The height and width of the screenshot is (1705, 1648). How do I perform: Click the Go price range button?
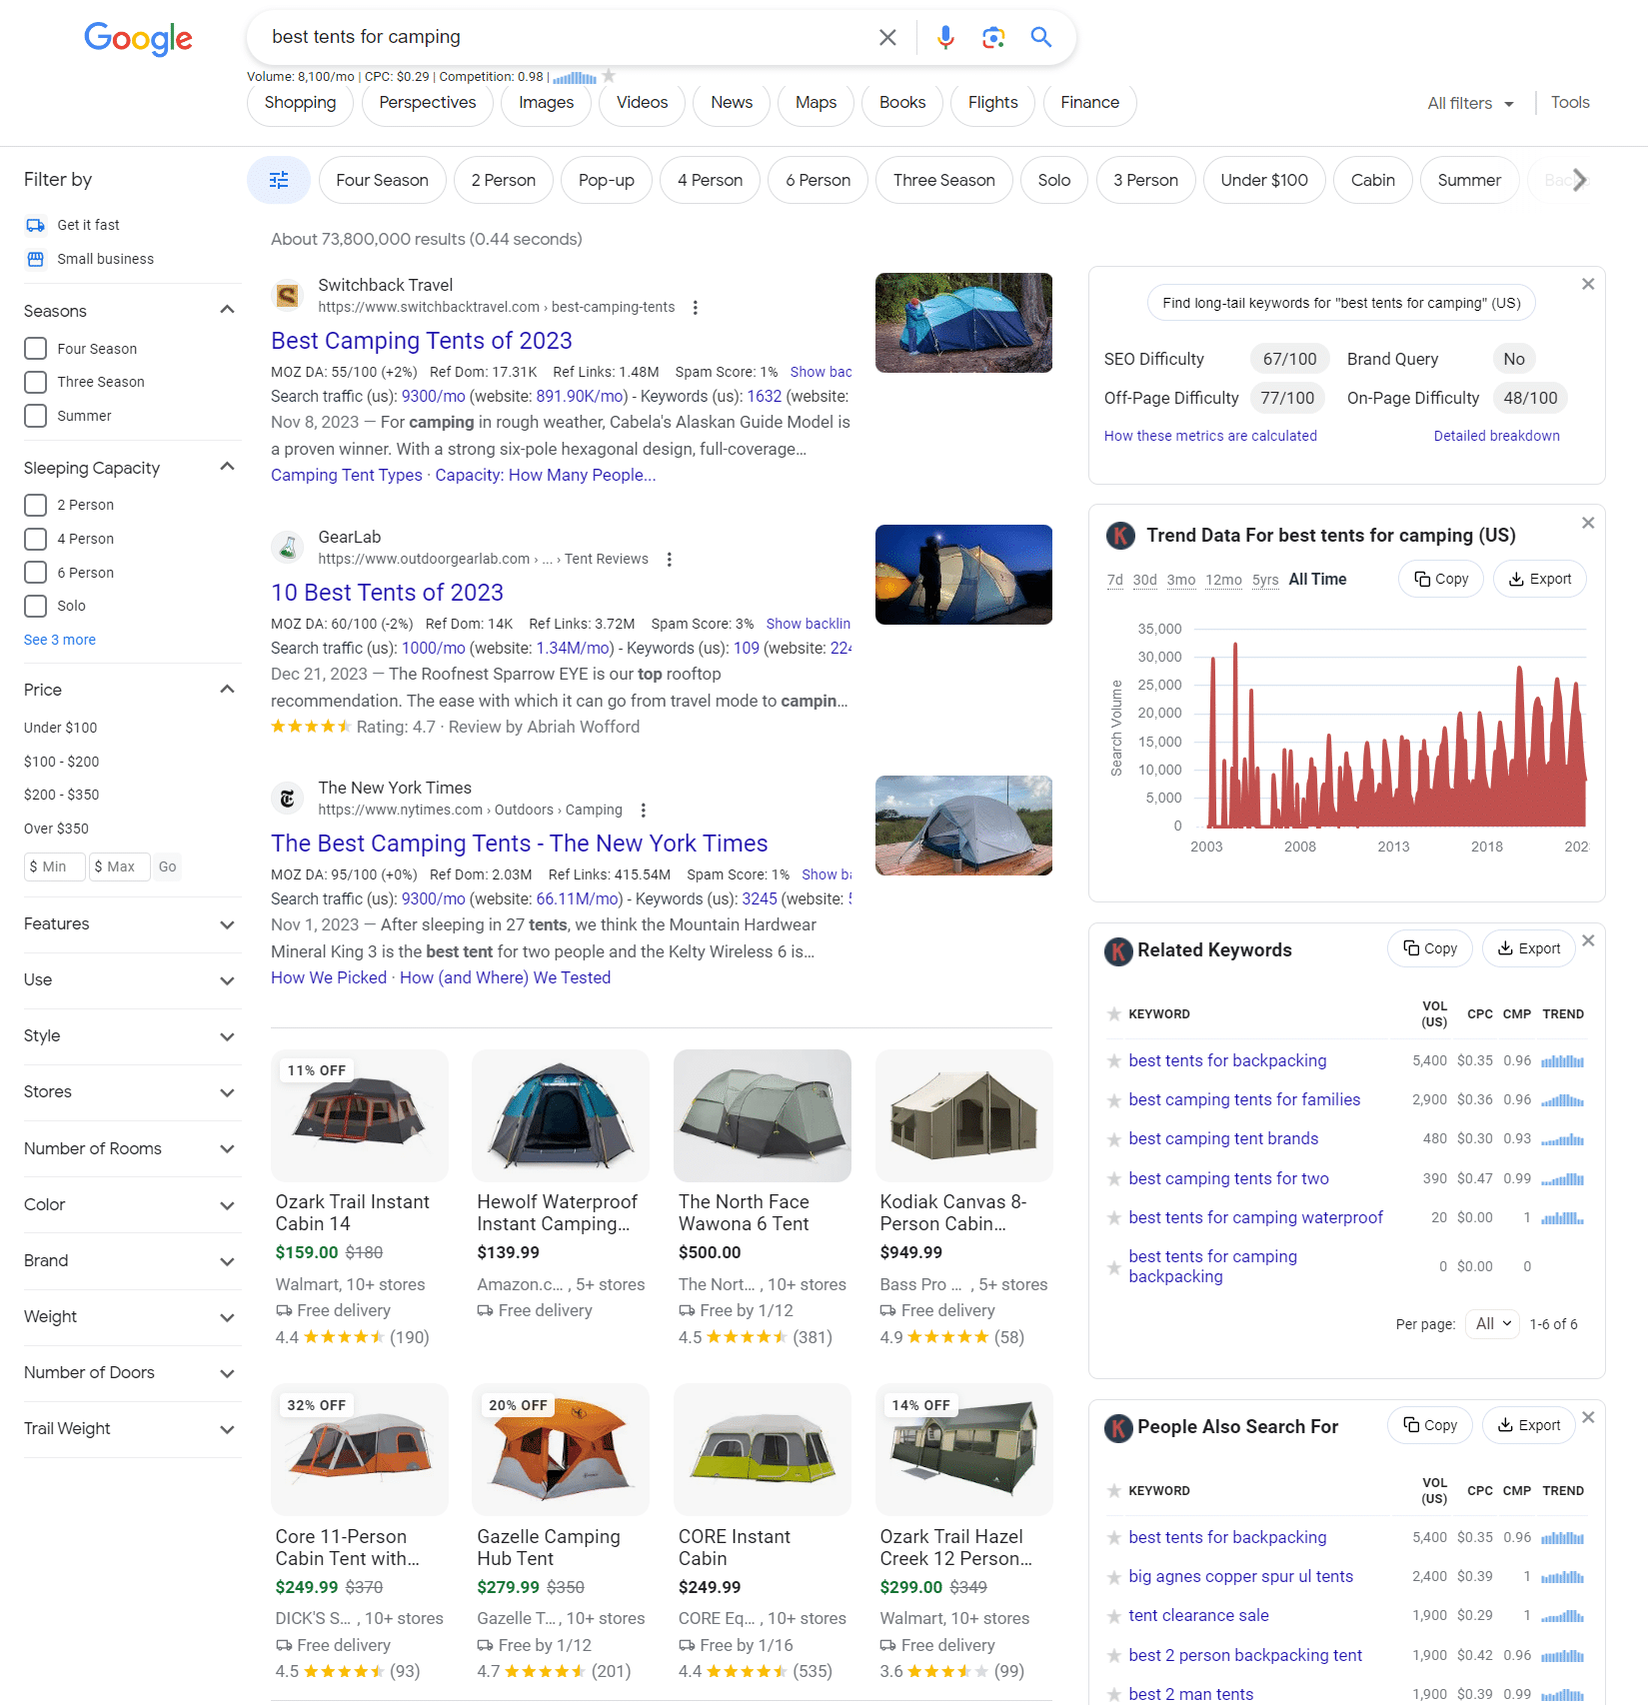tap(167, 866)
